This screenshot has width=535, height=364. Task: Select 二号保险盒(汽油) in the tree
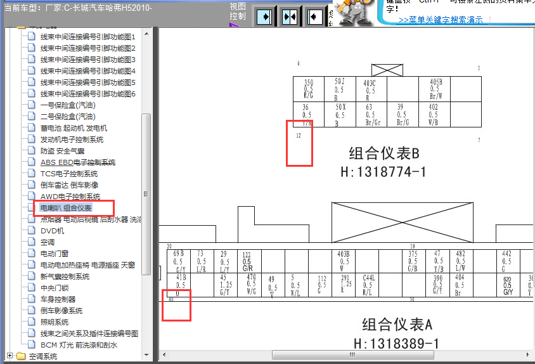[x=68, y=117]
